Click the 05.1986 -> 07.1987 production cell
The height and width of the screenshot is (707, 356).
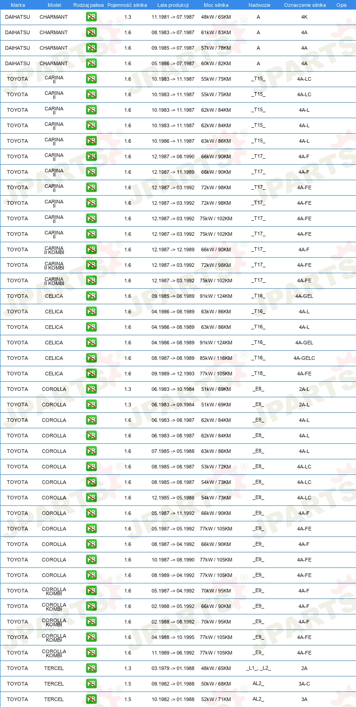[173, 63]
